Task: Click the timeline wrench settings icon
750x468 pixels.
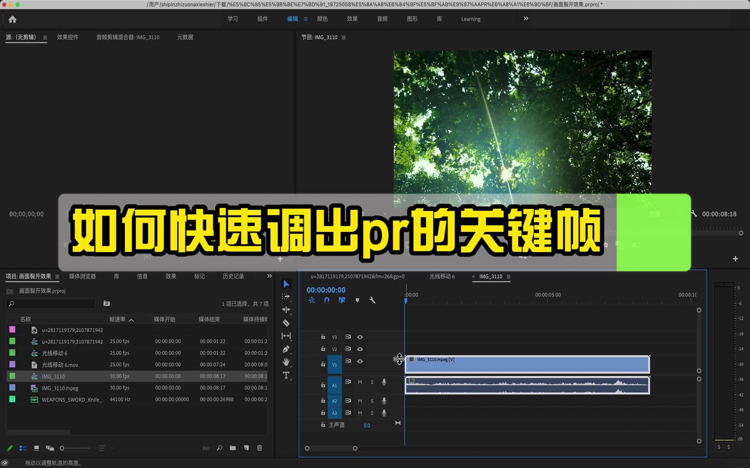Action: tap(372, 300)
